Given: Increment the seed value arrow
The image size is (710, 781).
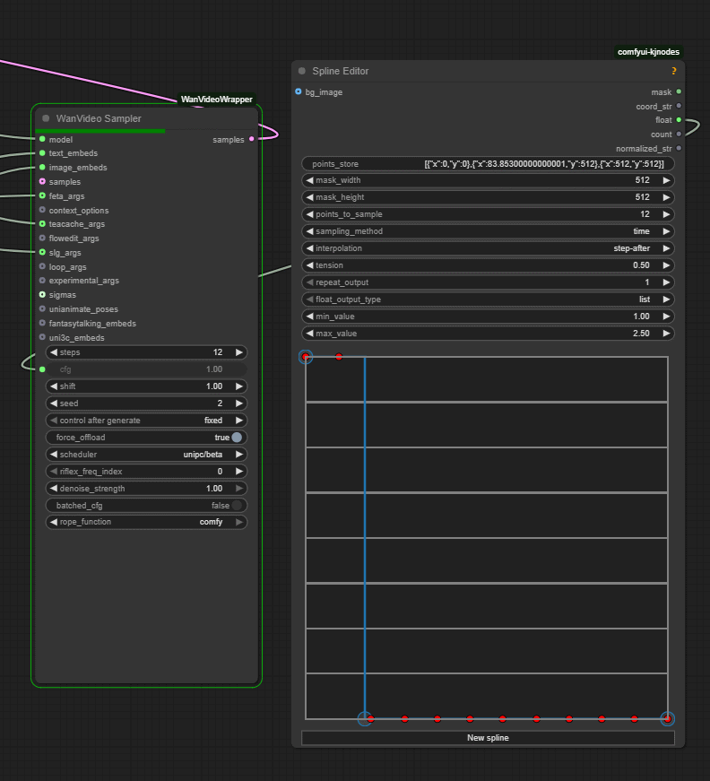Looking at the screenshot, I should [239, 403].
